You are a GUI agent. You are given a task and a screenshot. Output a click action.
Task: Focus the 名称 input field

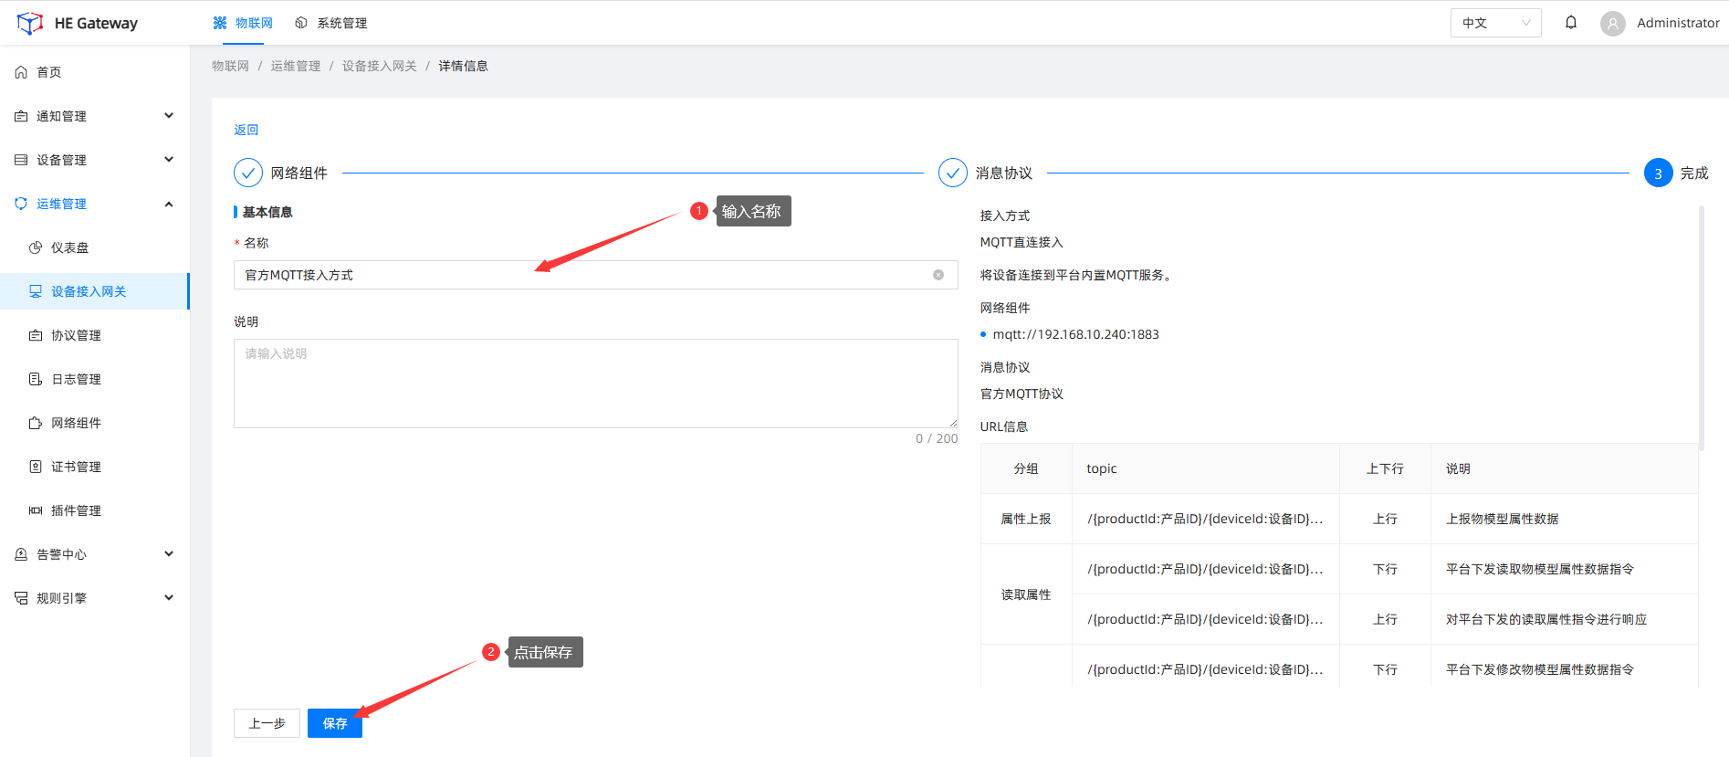pos(595,275)
